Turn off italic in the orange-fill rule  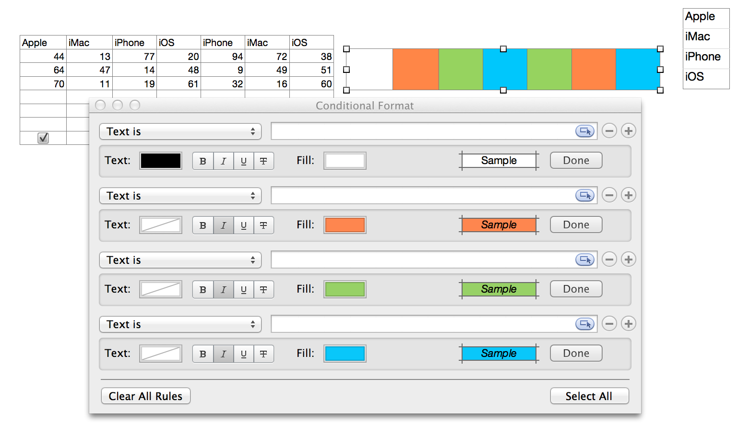pyautogui.click(x=223, y=225)
